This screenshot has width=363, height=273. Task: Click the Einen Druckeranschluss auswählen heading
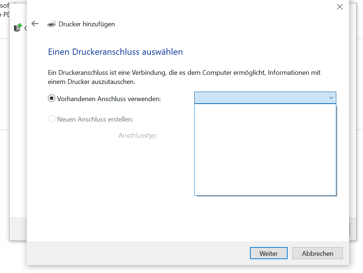click(x=115, y=52)
